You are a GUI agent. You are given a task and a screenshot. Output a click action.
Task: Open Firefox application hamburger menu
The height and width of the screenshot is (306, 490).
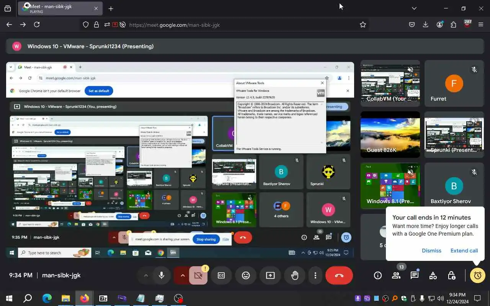pos(481,24)
